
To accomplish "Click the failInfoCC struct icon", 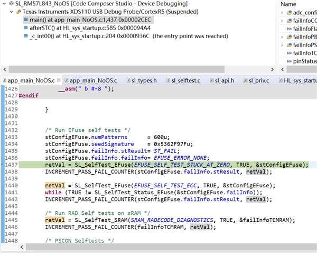I will tap(290, 21).
